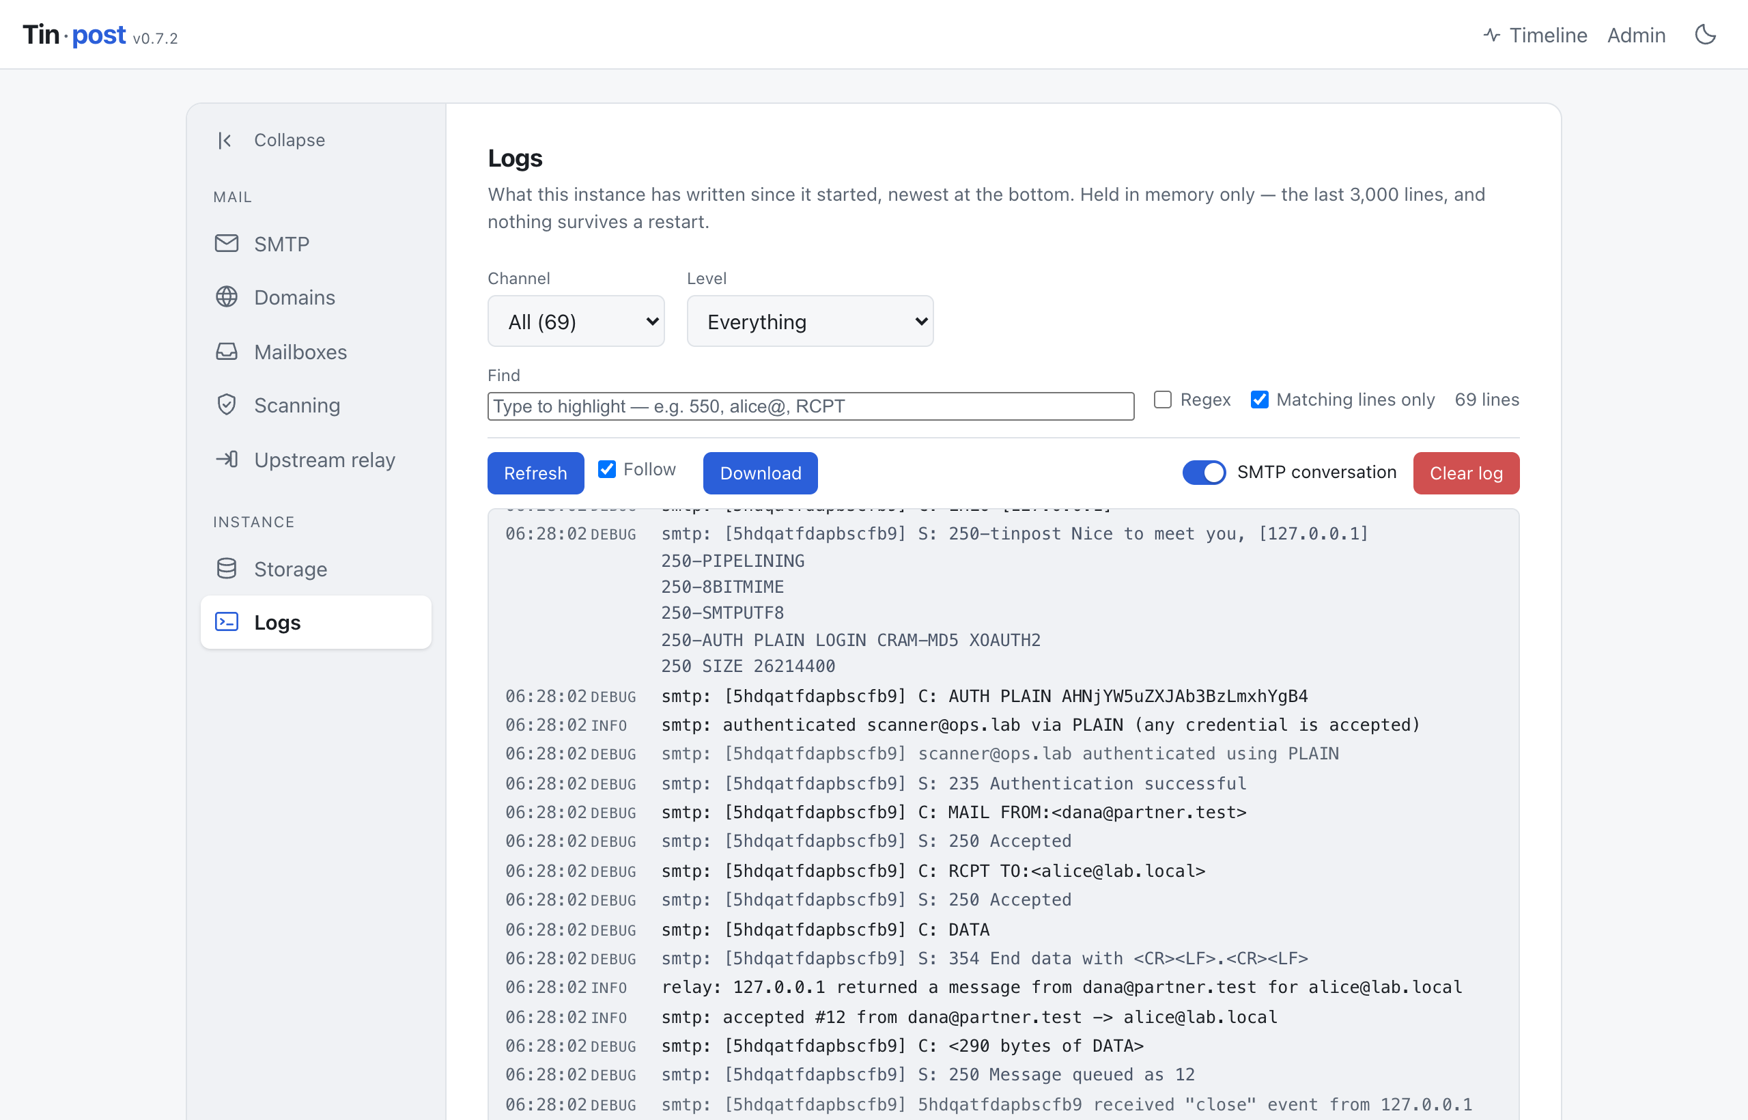Screen dimensions: 1748x1120
Task: Click the Collapse sidebar arrow icon
Action: (x=225, y=141)
